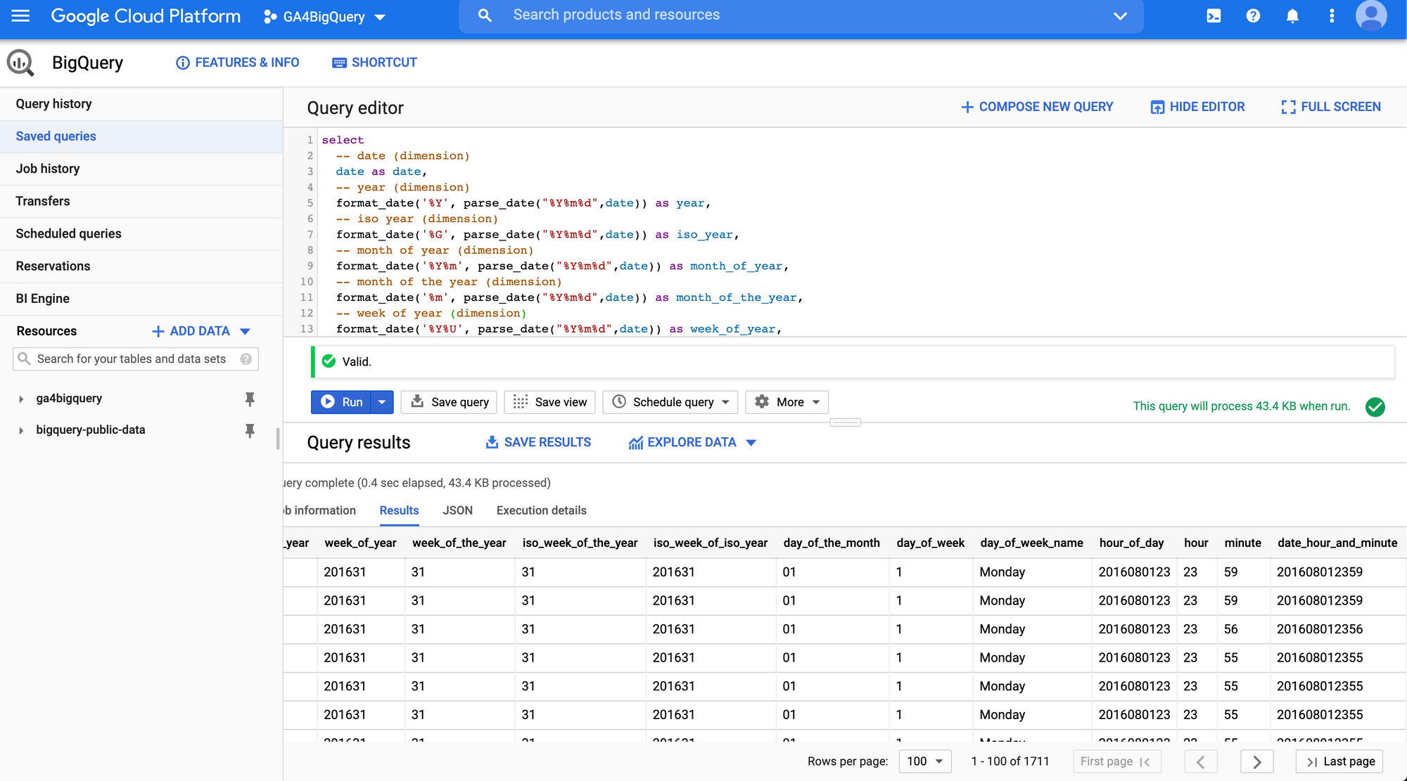Expand the search bar dropdown chevron
Screen dimensions: 1407x781
tap(1121, 15)
